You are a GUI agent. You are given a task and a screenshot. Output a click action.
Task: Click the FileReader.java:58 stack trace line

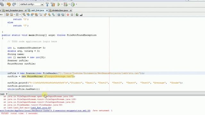(x=33, y=105)
